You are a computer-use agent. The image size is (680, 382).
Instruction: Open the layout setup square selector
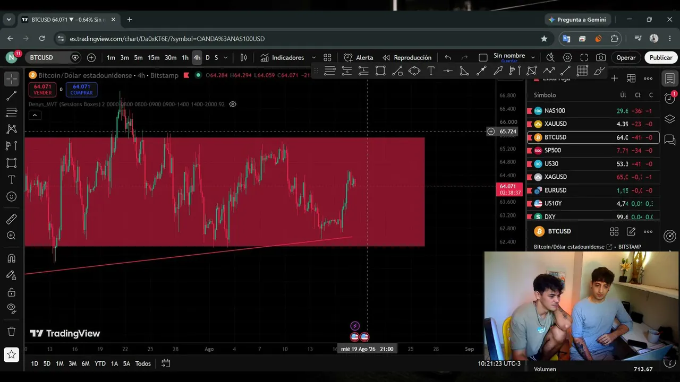[x=483, y=57]
